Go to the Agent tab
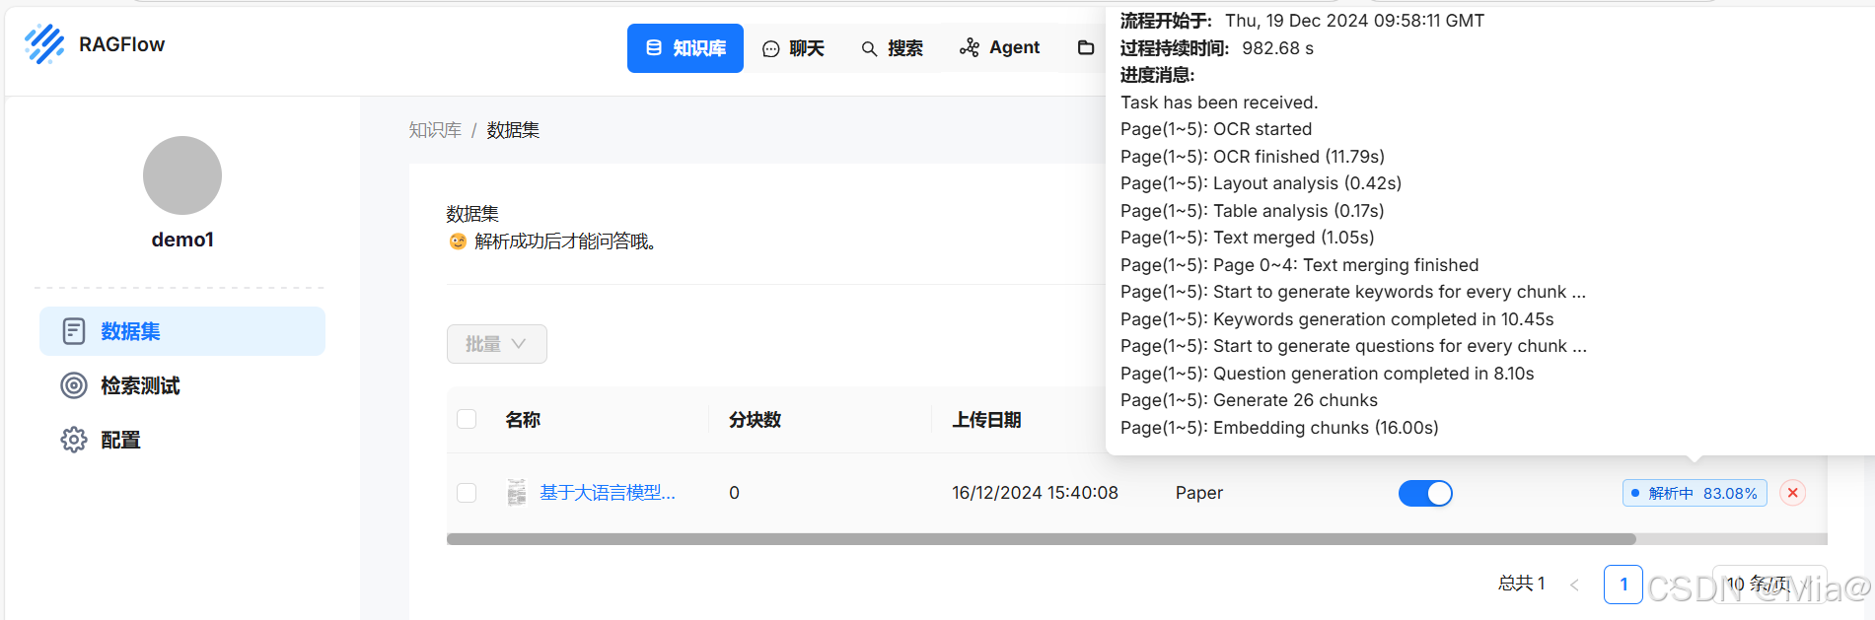 point(999,47)
